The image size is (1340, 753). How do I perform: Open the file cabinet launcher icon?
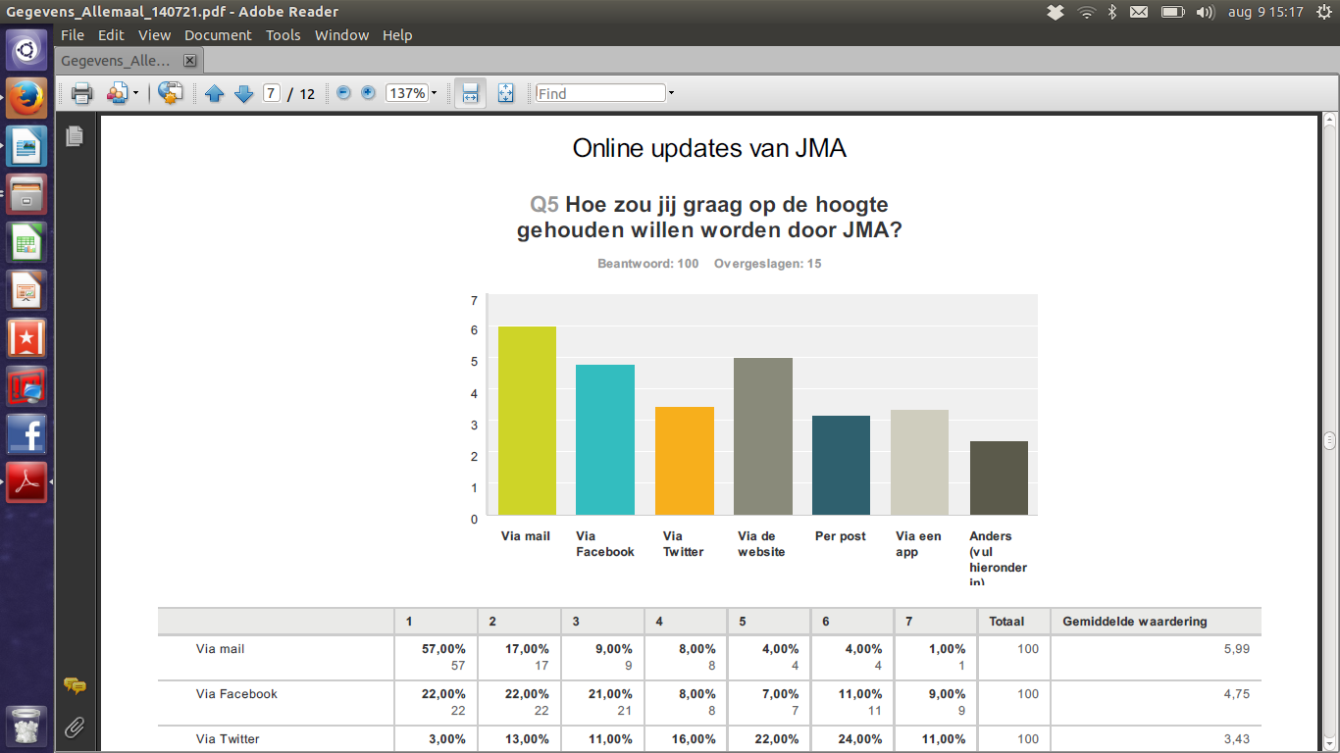[26, 193]
